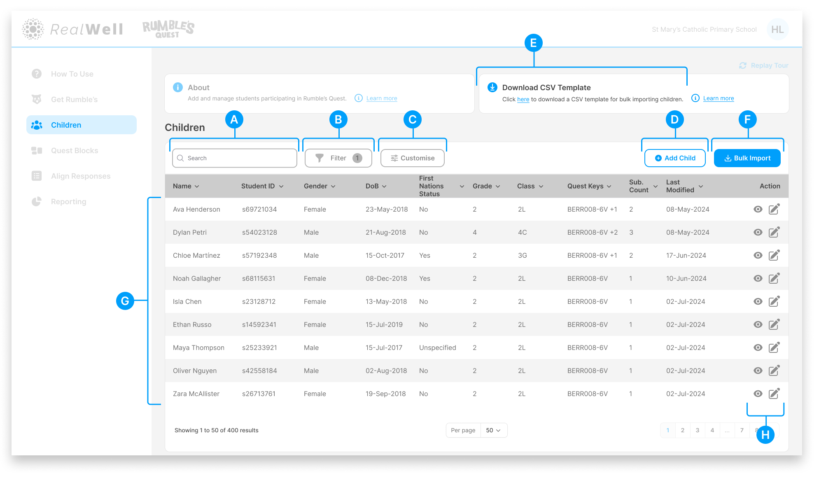This screenshot has height=478, width=819.
Task: Click the eye icon on Oliver Nguyen row
Action: tap(758, 371)
